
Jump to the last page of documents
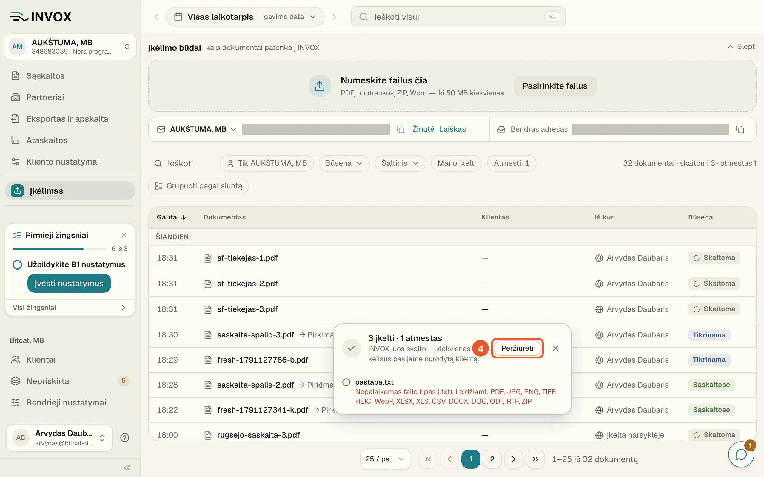tap(535, 459)
